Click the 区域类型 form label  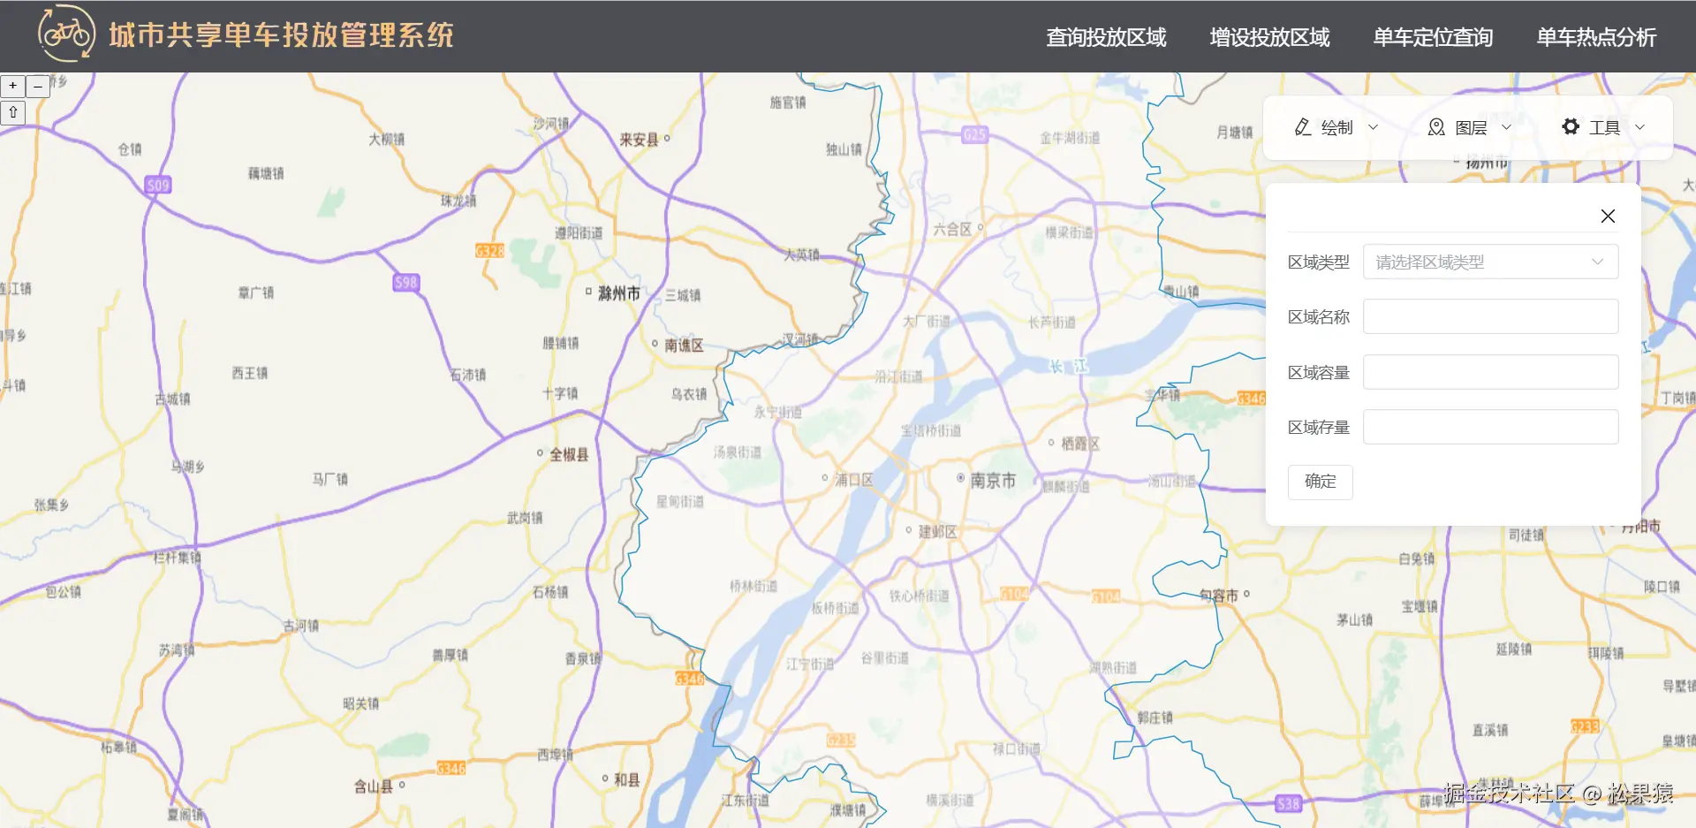click(1318, 262)
